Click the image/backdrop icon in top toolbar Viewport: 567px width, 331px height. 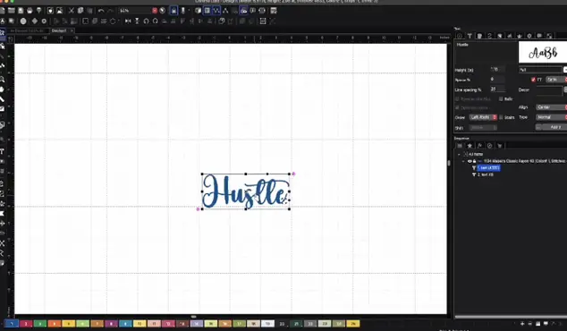tap(60, 11)
